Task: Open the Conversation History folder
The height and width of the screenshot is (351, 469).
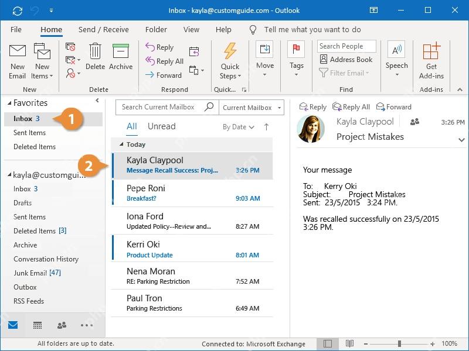Action: click(x=46, y=259)
